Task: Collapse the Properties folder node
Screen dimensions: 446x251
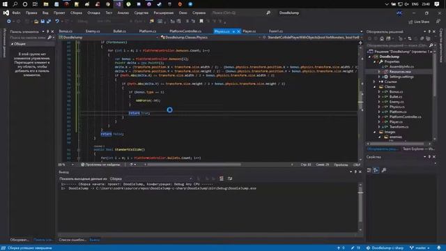Action: click(375, 62)
